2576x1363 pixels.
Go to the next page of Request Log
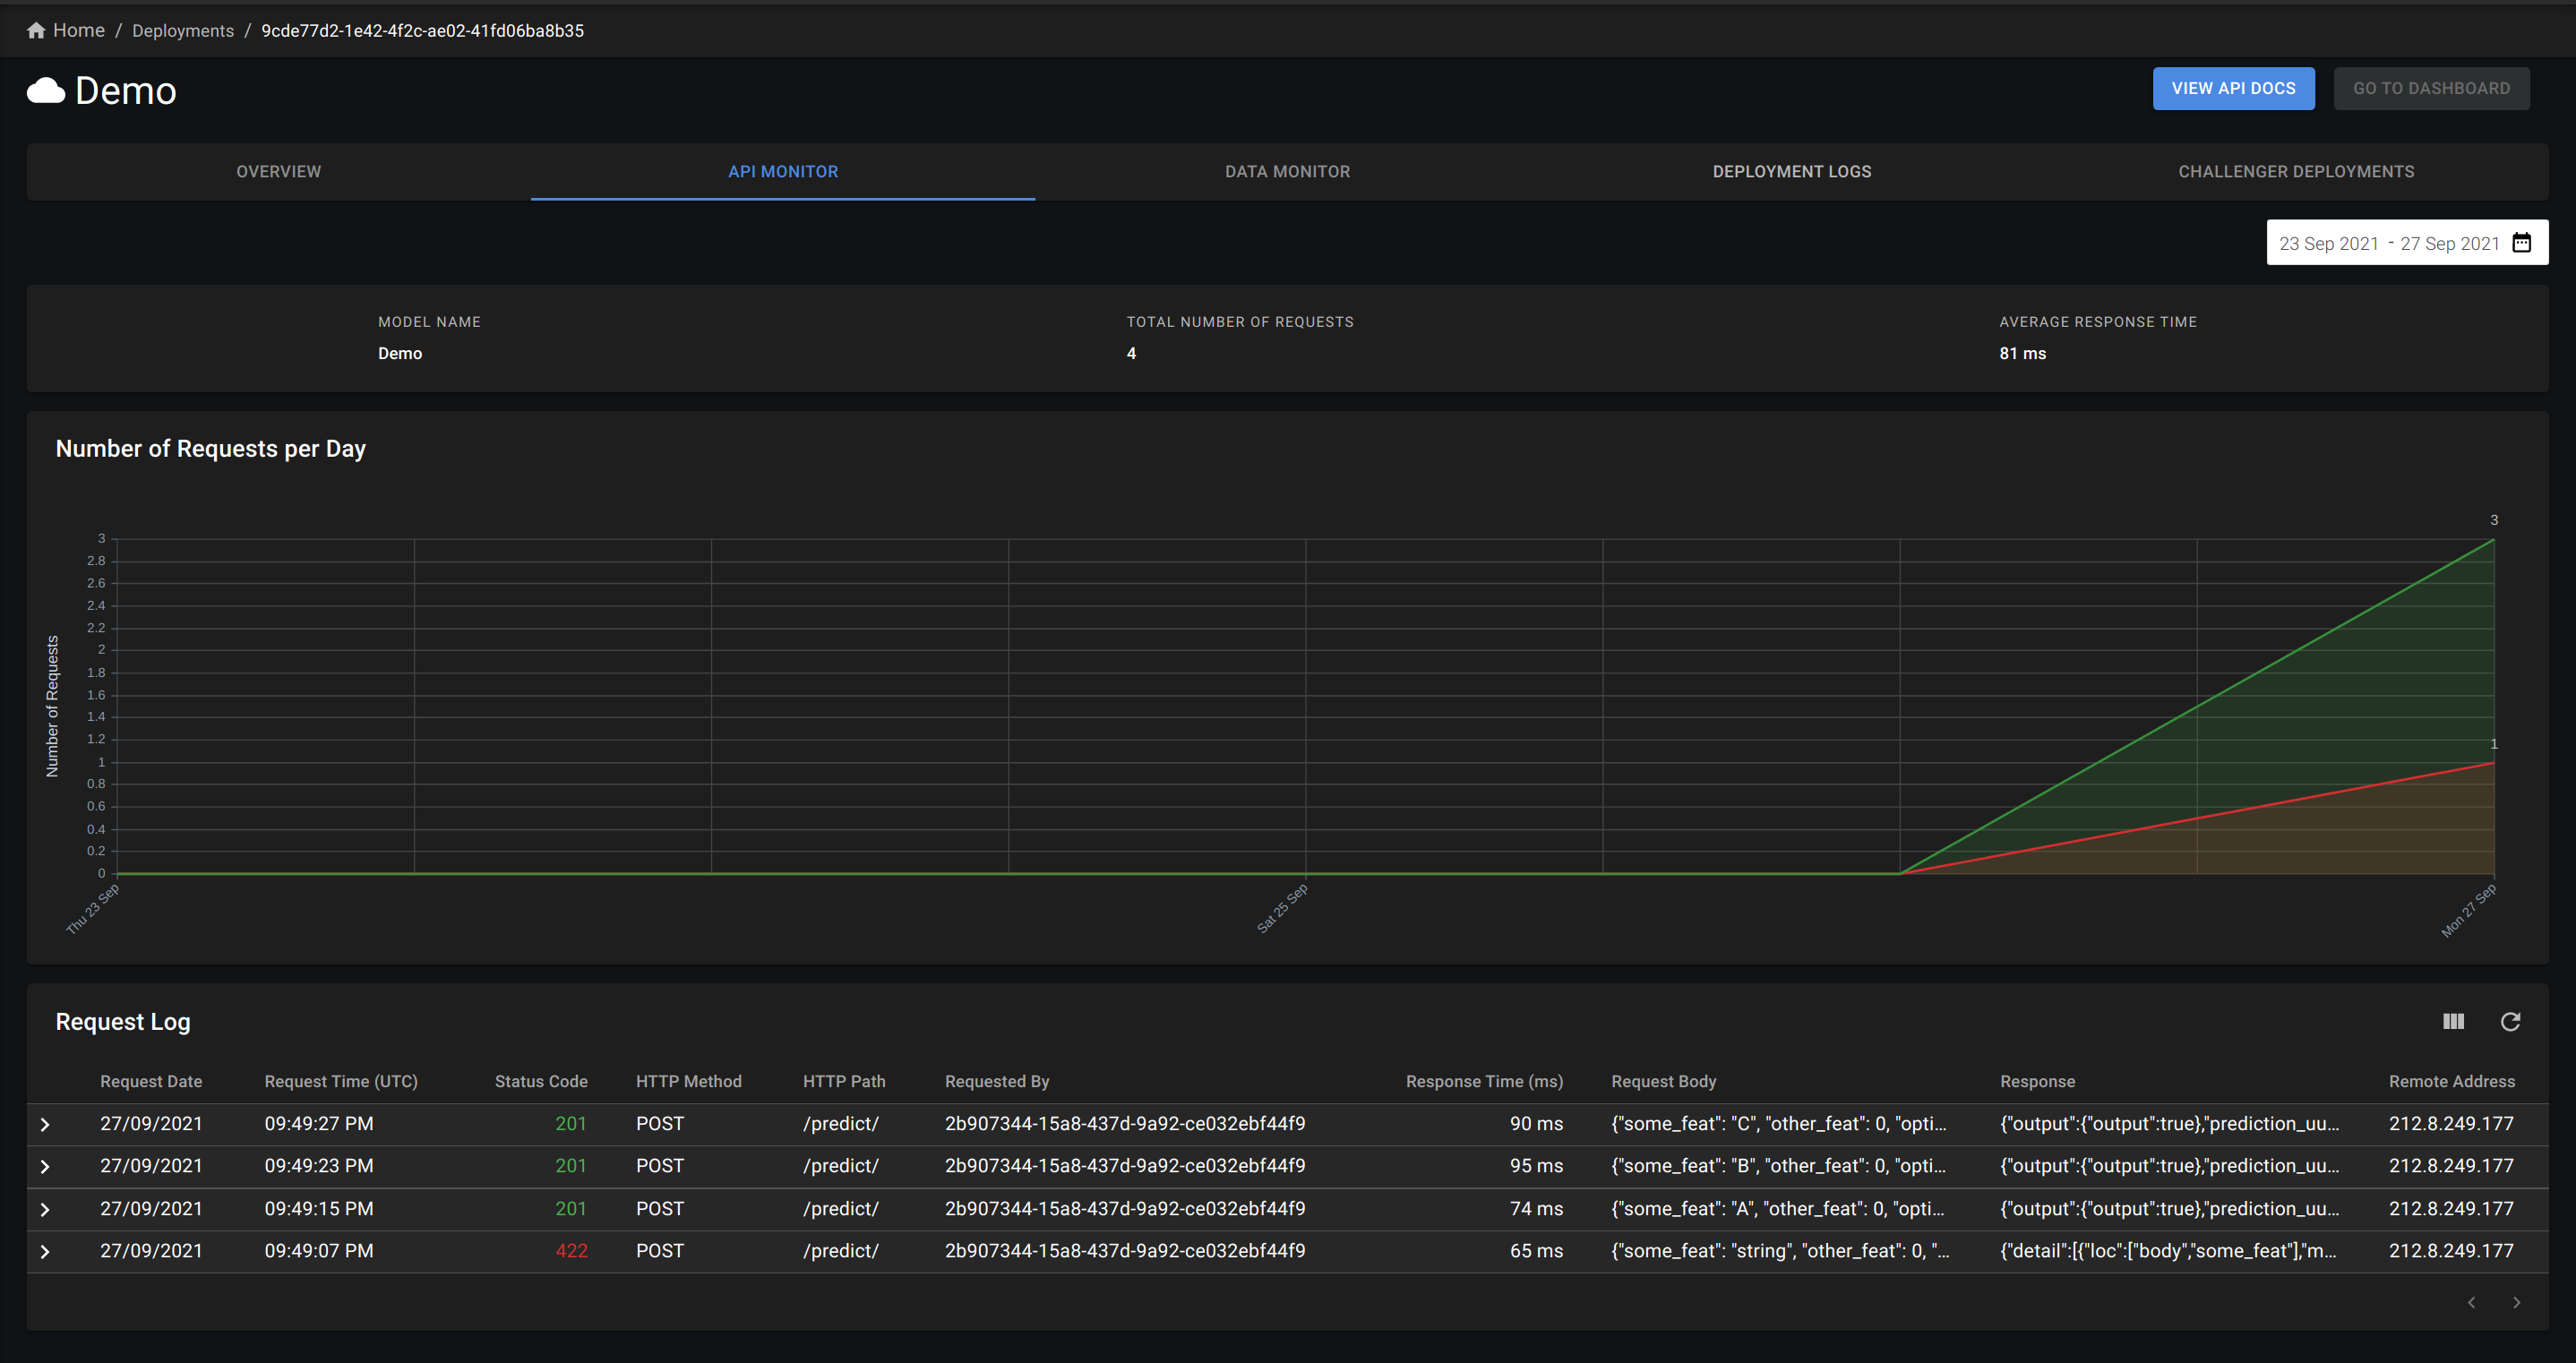tap(2517, 1302)
